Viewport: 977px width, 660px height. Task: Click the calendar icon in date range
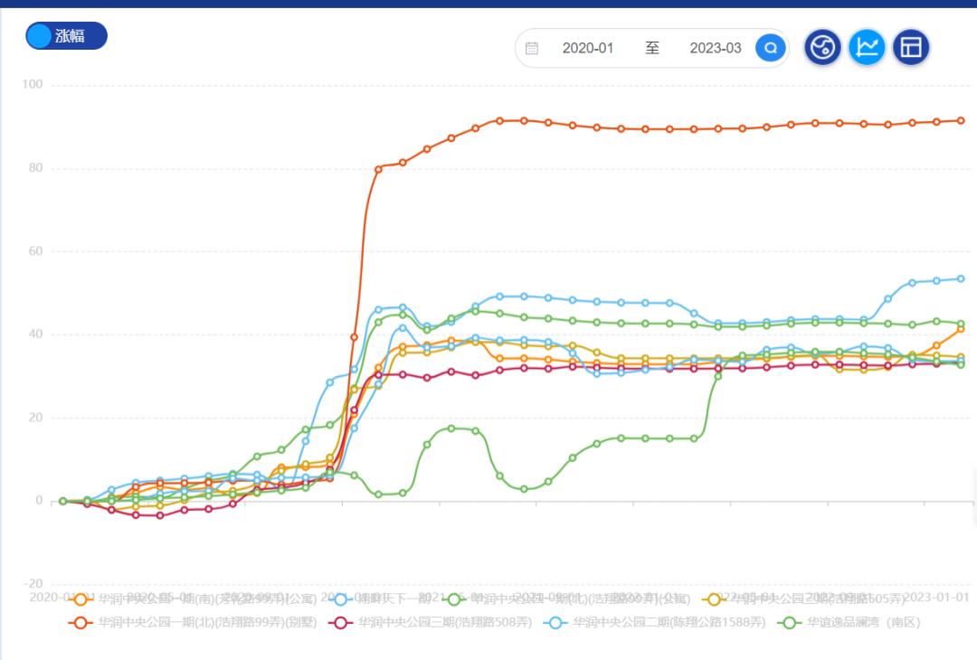tap(532, 48)
